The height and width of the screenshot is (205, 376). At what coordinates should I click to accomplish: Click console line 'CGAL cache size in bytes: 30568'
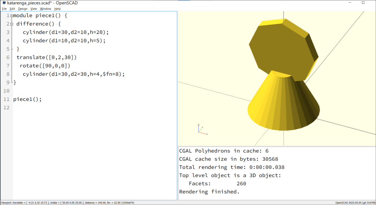pyautogui.click(x=228, y=159)
